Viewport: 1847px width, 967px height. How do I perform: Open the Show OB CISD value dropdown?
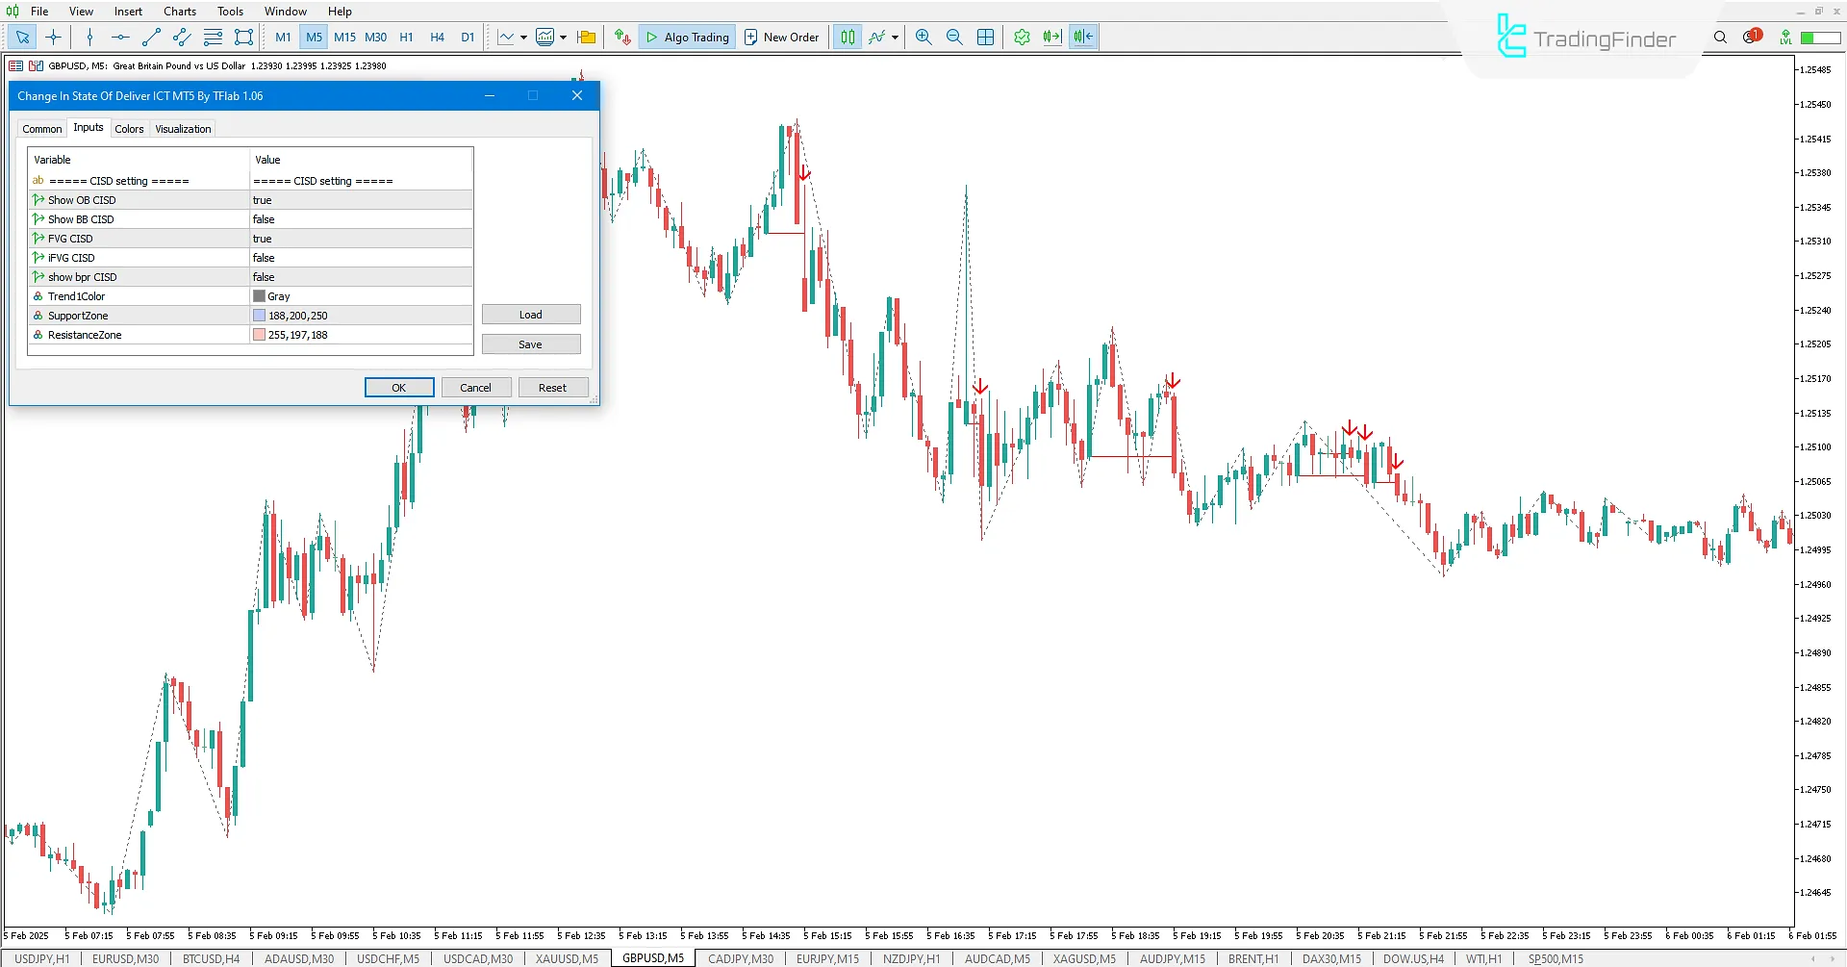360,199
